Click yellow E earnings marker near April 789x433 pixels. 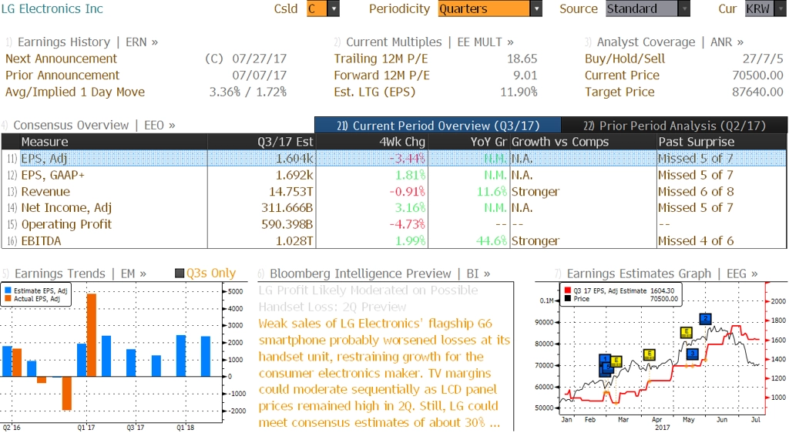[649, 354]
